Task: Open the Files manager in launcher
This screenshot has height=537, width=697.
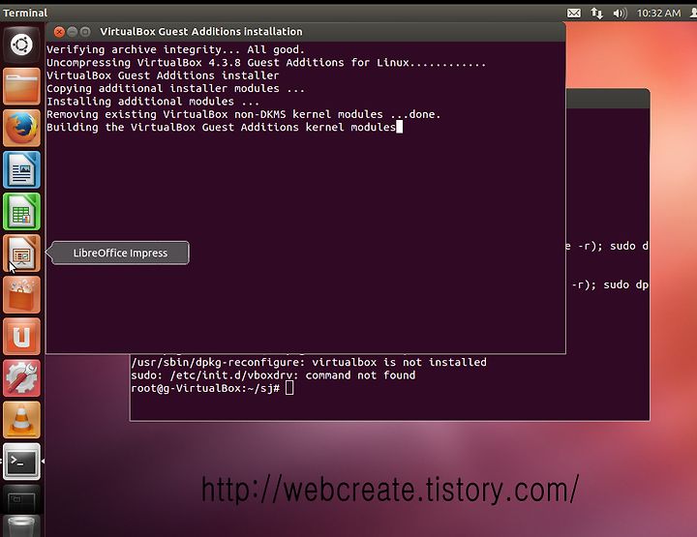Action: [x=21, y=86]
